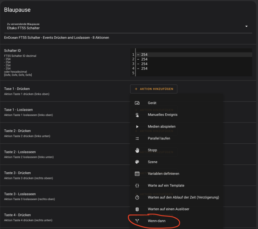Click line 2 value in Schalter ID editor
This screenshot has width=258, height=229.
click(x=144, y=59)
